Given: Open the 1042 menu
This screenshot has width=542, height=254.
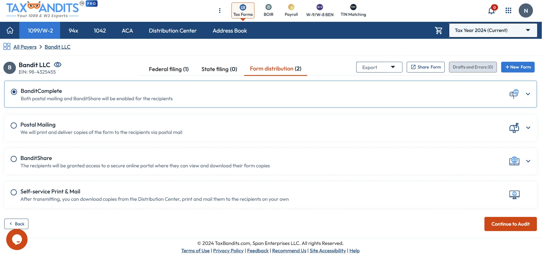Looking at the screenshot, I should 100,31.
